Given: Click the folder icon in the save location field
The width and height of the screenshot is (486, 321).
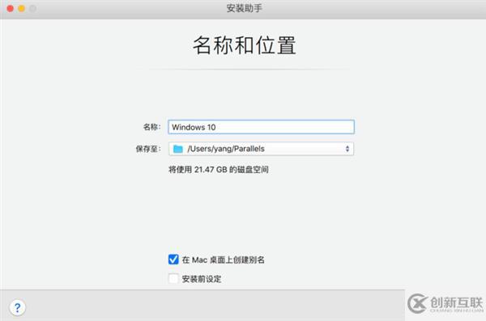Looking at the screenshot, I should coord(178,149).
